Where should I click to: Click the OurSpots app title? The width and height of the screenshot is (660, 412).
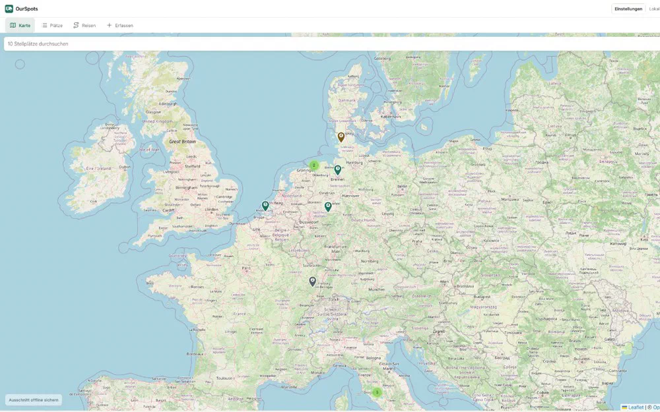click(x=26, y=9)
